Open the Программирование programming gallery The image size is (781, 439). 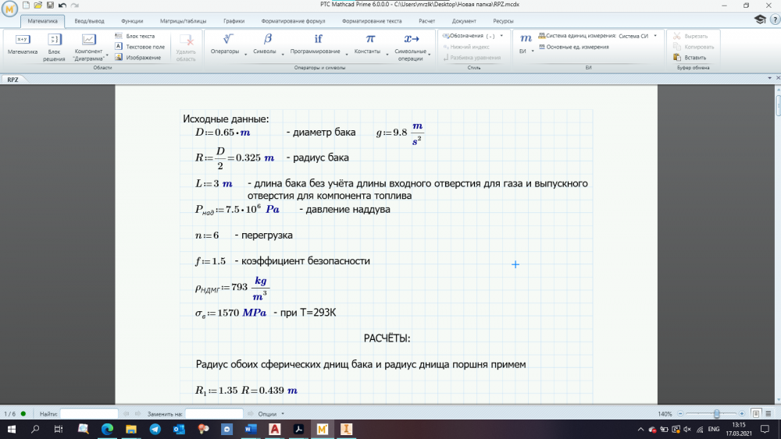point(316,44)
